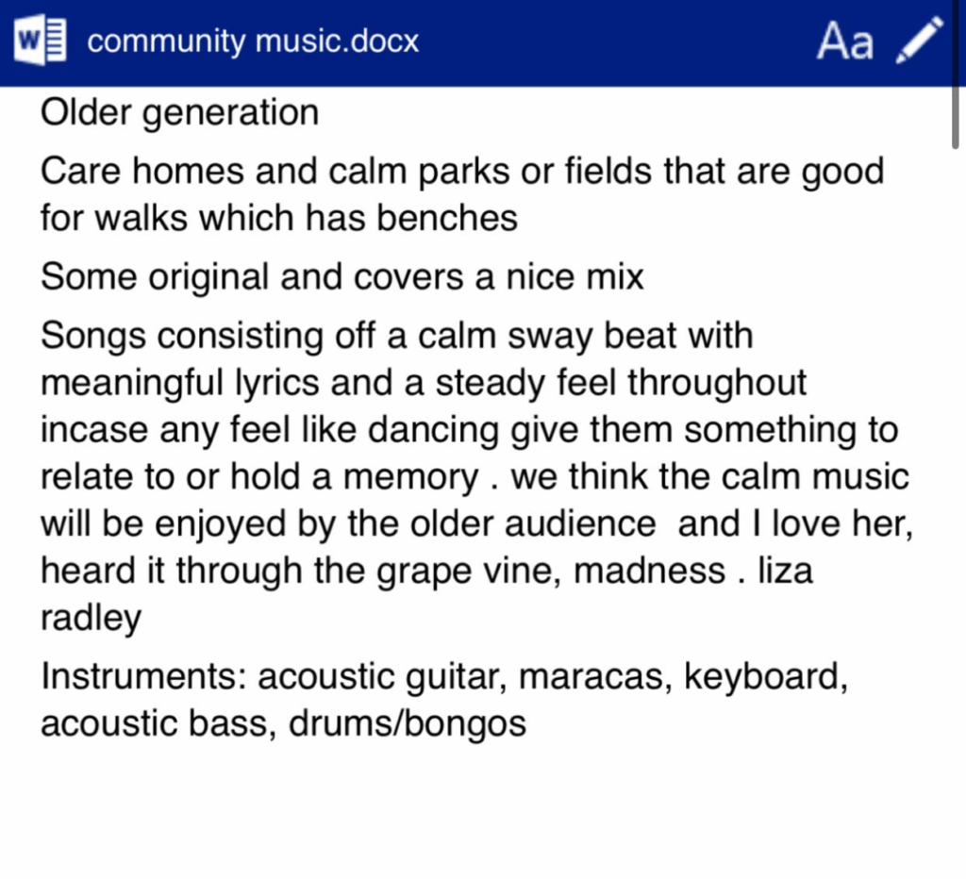The image size is (966, 879).
Task: Click the "acoustic bass, drums/bongos" line
Action: [x=283, y=724]
